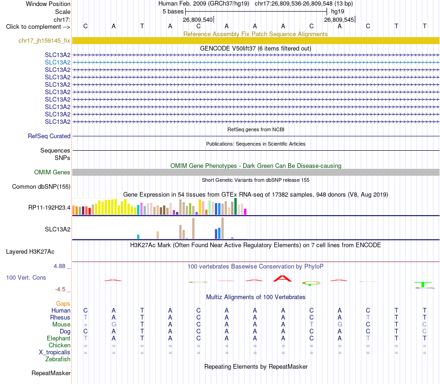Click the 26,809,540 ruler position marker
This screenshot has height=384, width=440.
(198, 19)
